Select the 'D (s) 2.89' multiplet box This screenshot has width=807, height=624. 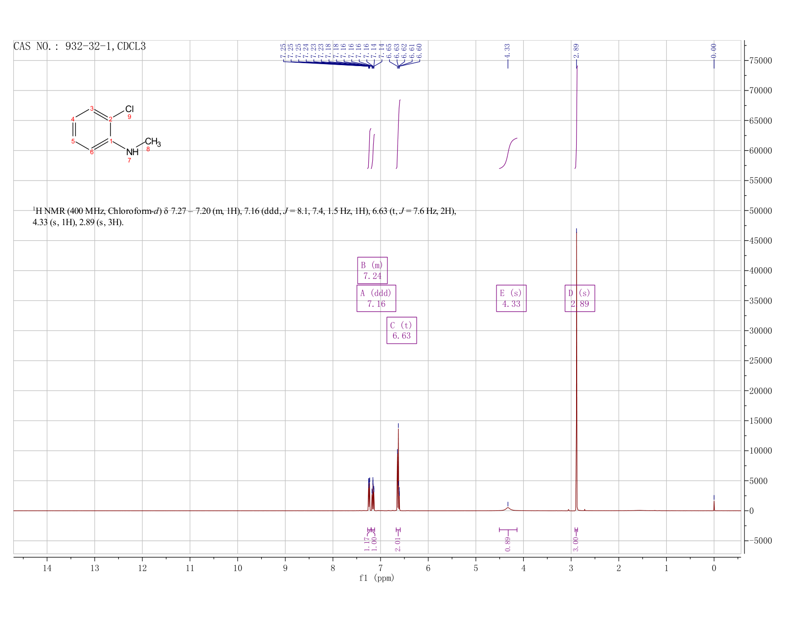[580, 298]
